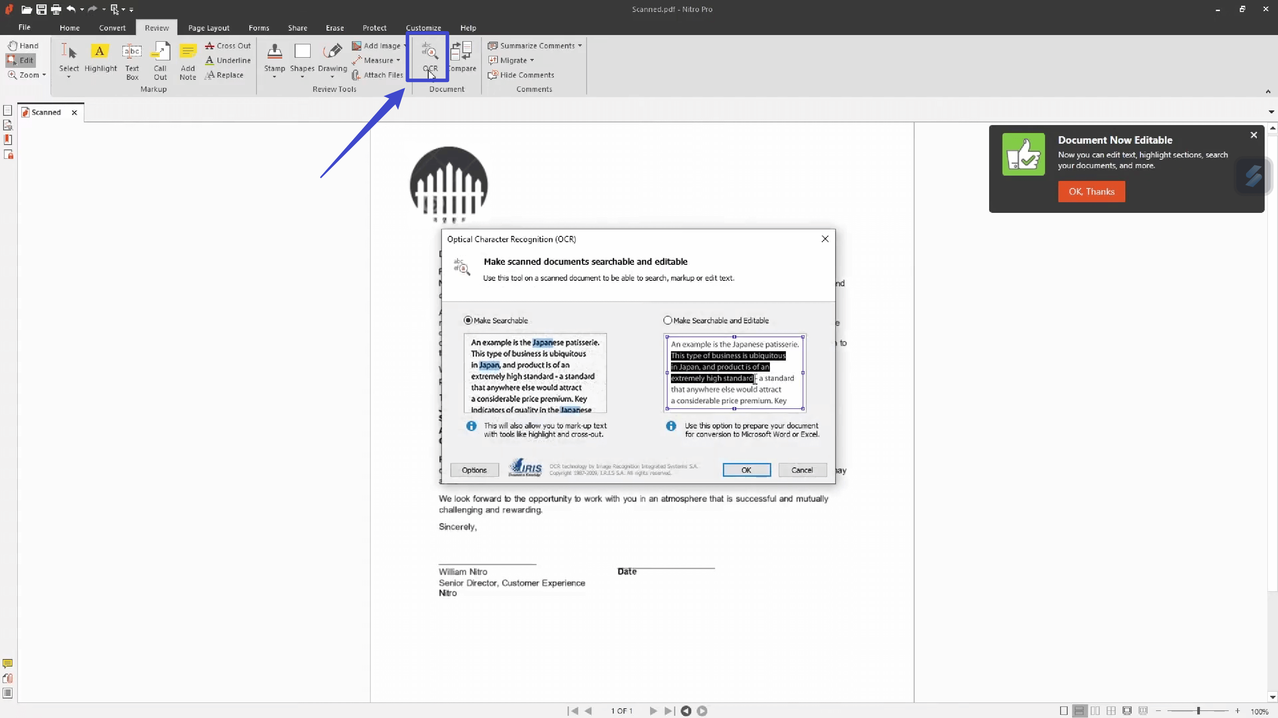
Task: Activate the Hand tool mode
Action: click(x=23, y=46)
